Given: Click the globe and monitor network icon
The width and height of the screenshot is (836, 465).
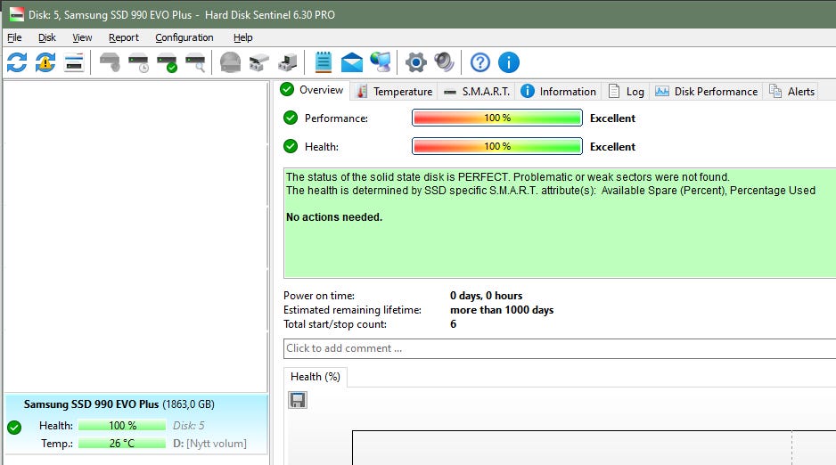Looking at the screenshot, I should tap(381, 62).
